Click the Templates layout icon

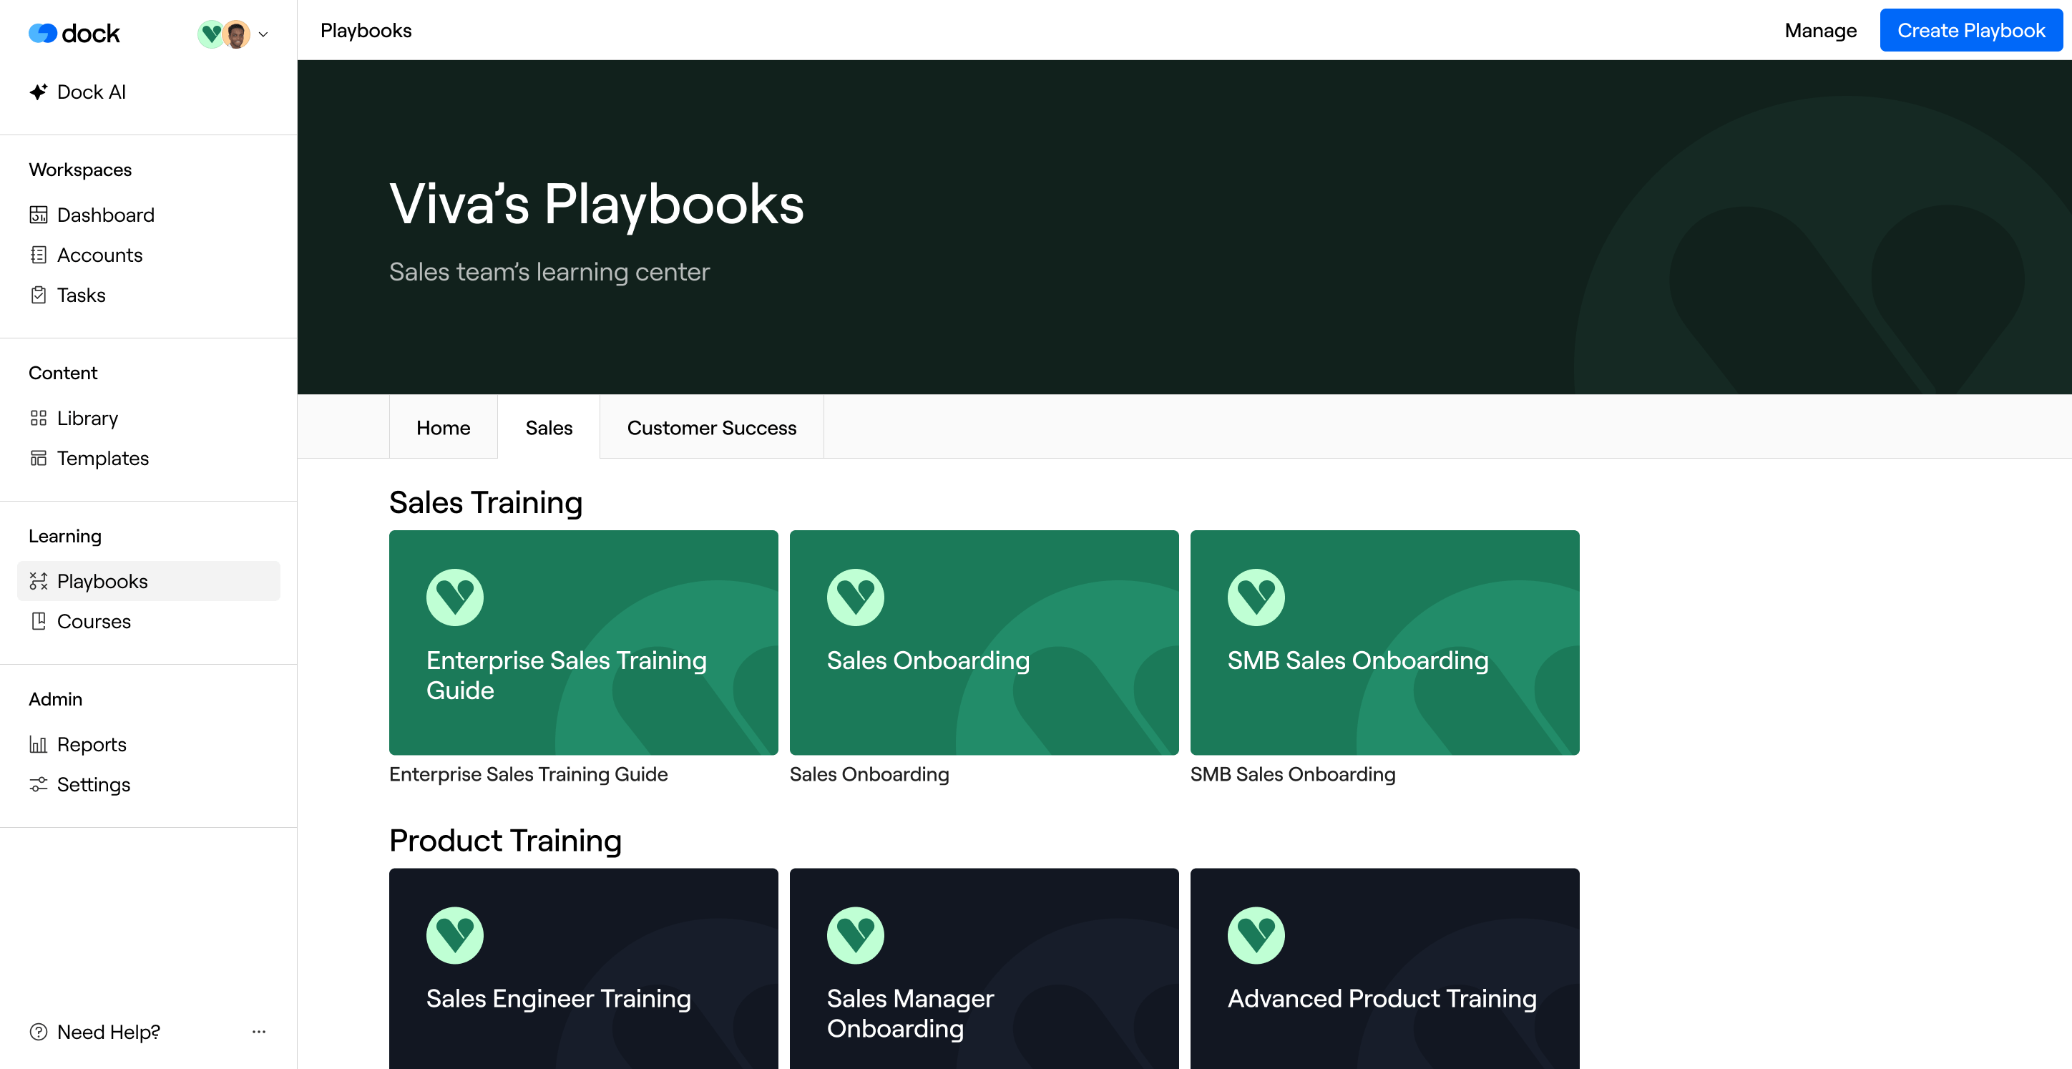[38, 459]
